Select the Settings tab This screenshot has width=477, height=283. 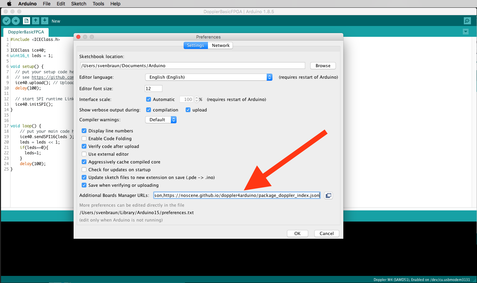(x=195, y=45)
